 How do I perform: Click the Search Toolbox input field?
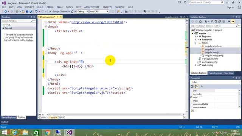tap(16, 21)
